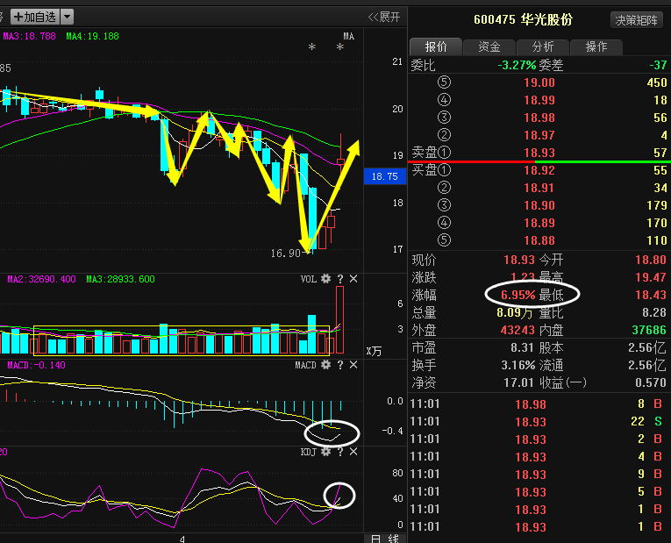Open KDJ indicator settings gear
This screenshot has width=671, height=543.
pos(325,452)
